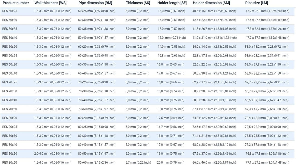Click pipe dimension 60x40 mm cell
The height and width of the screenshot is (165, 296).
(x=97, y=73)
